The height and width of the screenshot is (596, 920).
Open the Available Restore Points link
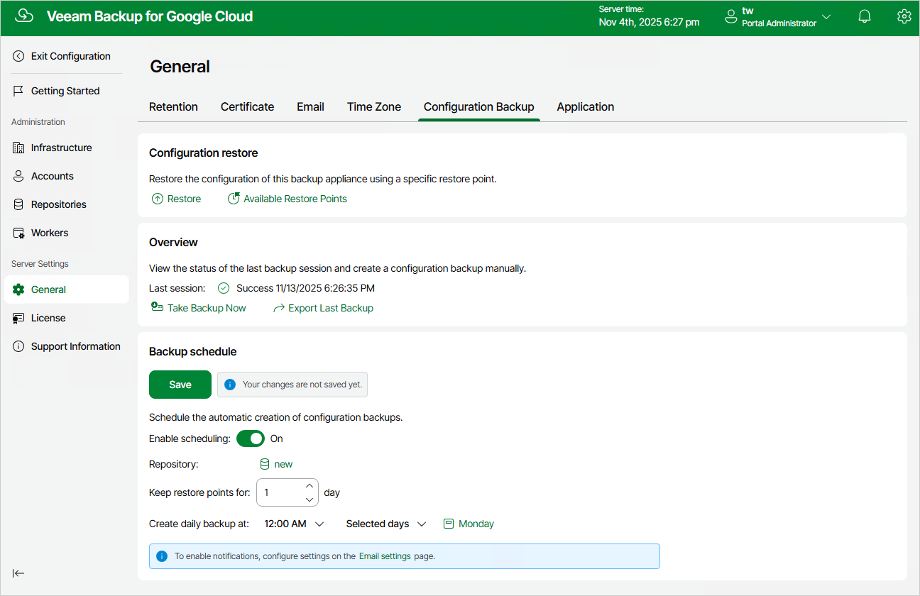295,199
